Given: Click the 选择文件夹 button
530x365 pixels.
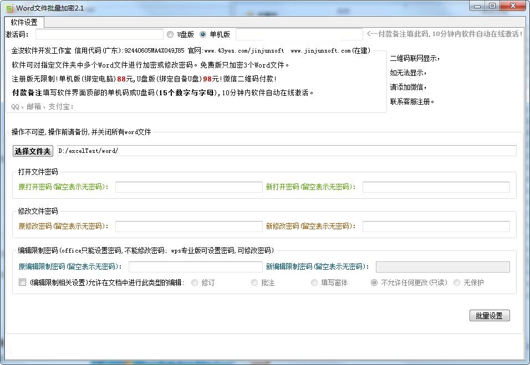Looking at the screenshot, I should click(33, 151).
